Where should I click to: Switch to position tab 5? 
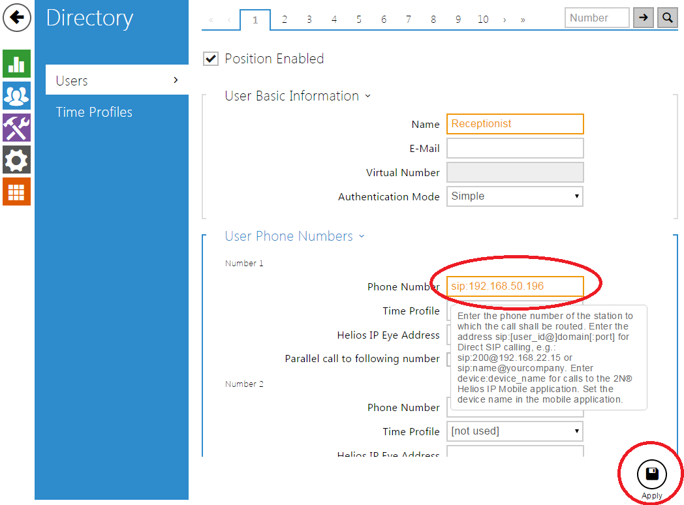tap(358, 20)
